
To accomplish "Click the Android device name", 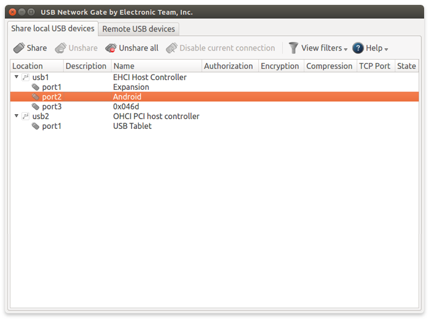I will pyautogui.click(x=127, y=96).
